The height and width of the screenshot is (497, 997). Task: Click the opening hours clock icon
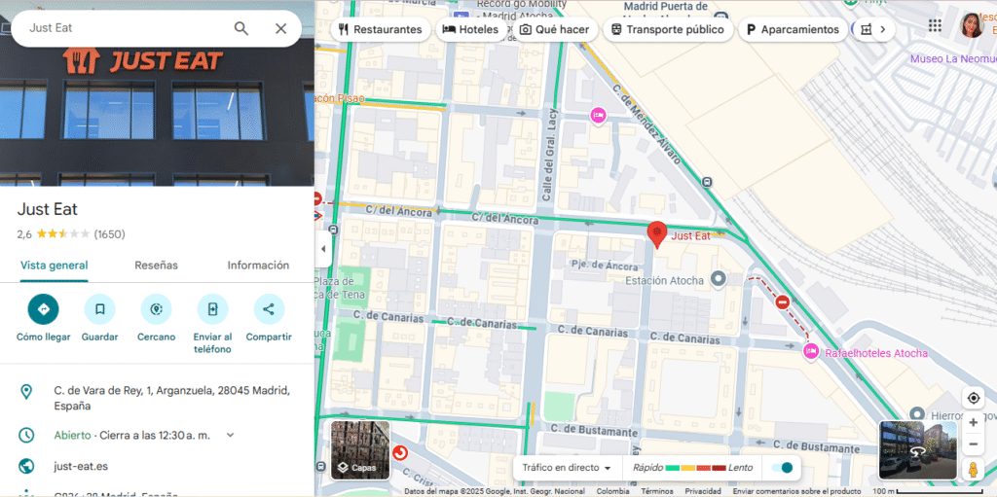(26, 436)
